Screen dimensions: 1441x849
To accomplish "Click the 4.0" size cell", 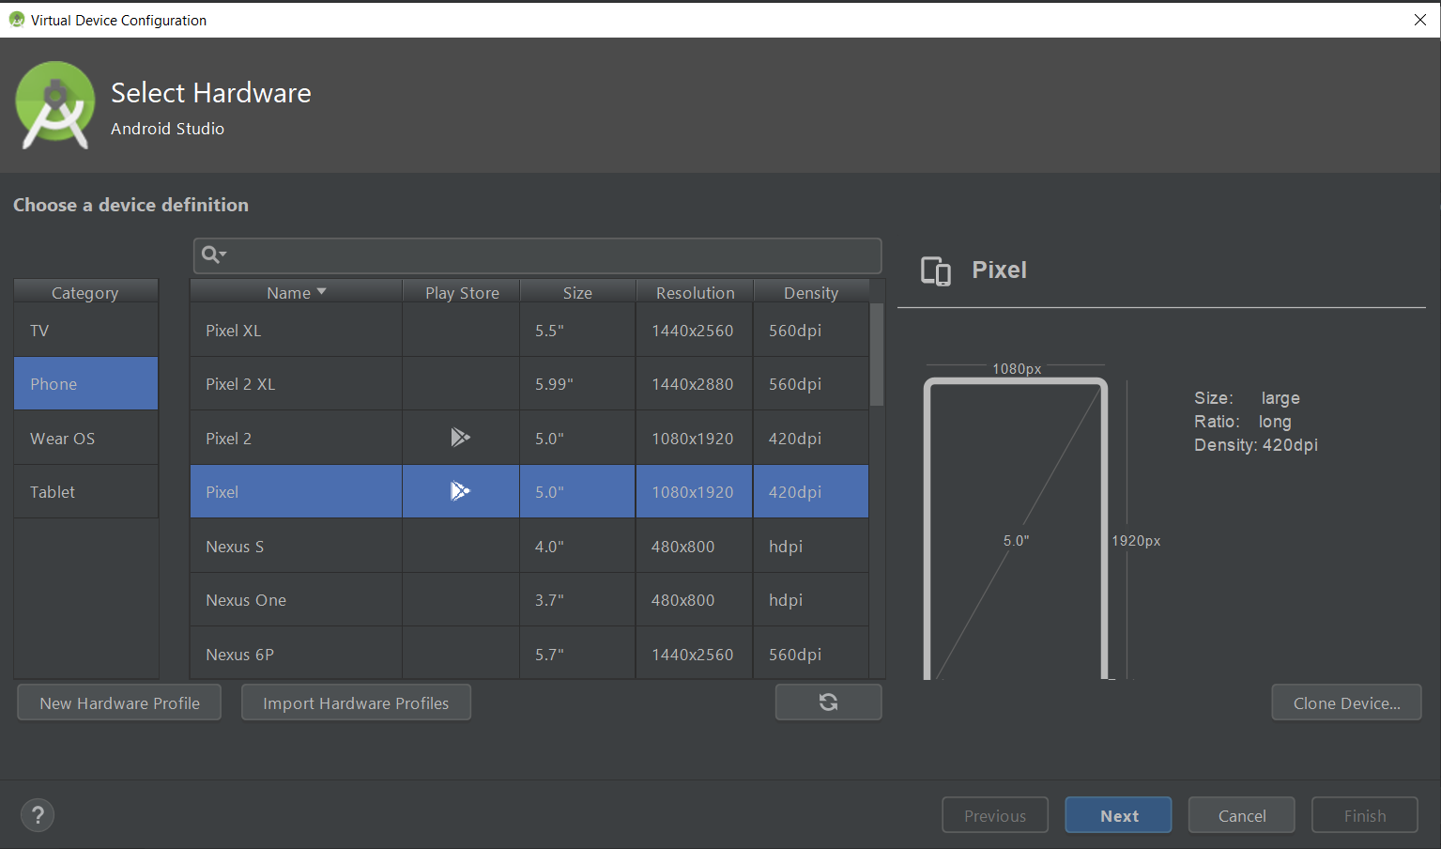I will tap(577, 547).
